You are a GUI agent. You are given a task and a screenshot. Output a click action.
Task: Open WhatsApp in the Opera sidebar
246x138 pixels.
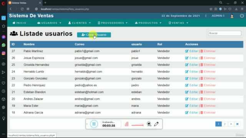pos(3,45)
